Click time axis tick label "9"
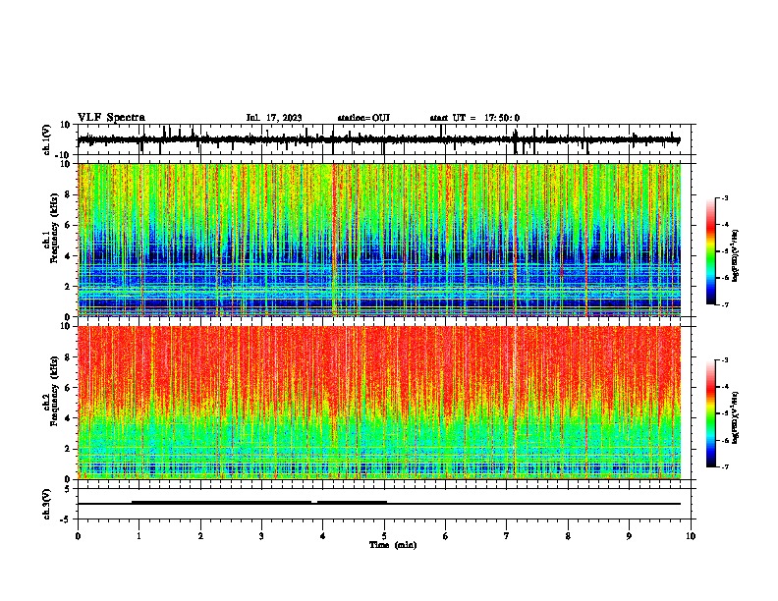The image size is (778, 601). [629, 536]
